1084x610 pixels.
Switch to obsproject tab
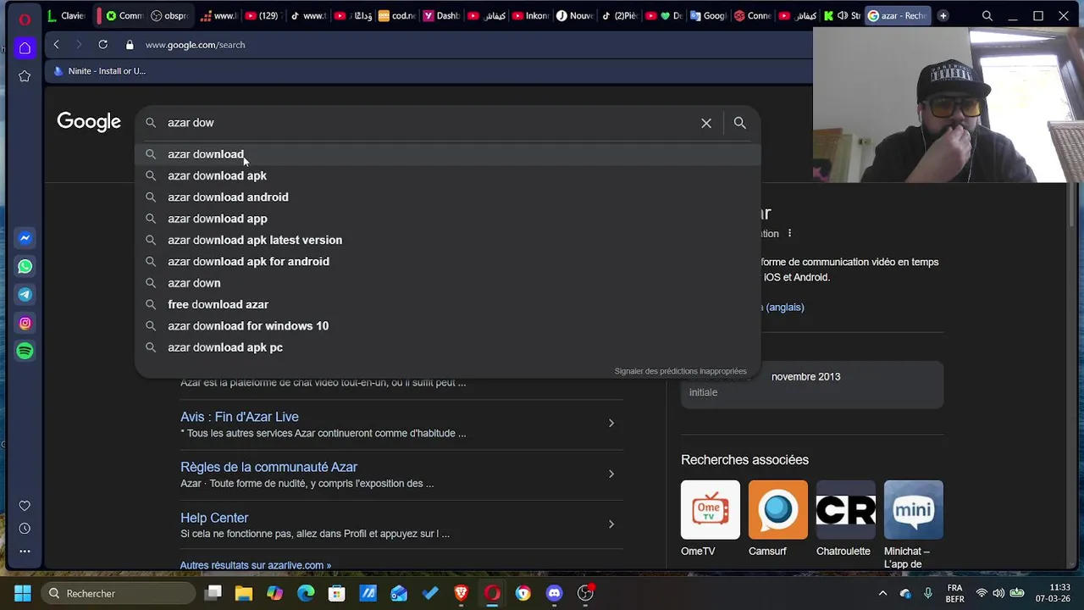point(169,15)
